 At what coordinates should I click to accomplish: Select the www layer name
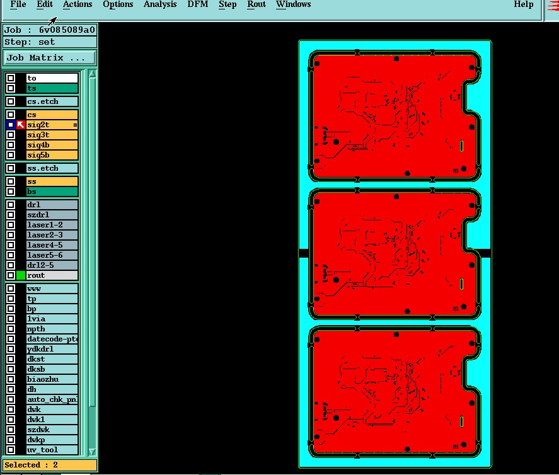(52, 289)
